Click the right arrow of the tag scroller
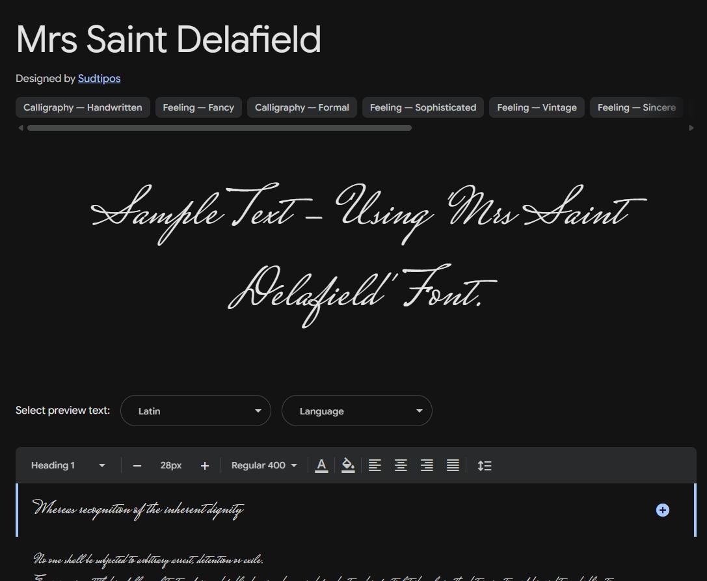Image resolution: width=707 pixels, height=581 pixels. [691, 128]
